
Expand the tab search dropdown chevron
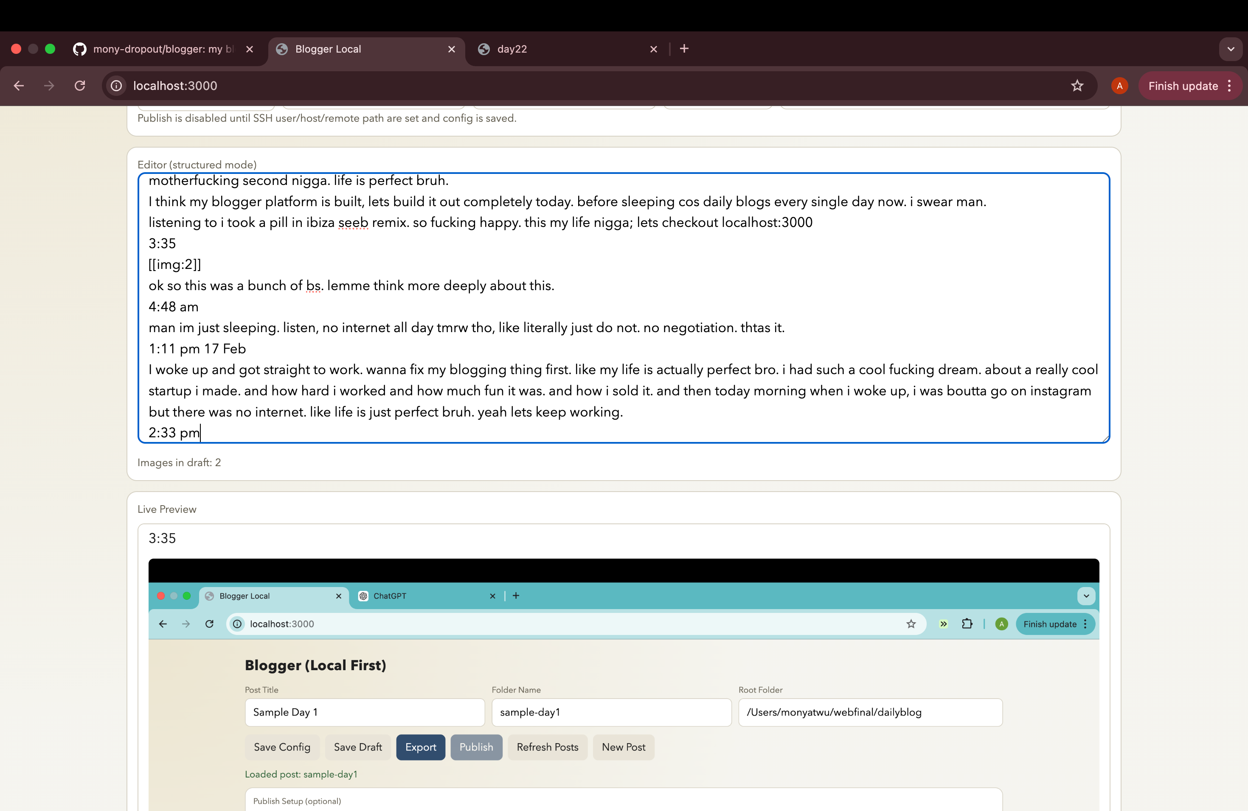click(1231, 49)
